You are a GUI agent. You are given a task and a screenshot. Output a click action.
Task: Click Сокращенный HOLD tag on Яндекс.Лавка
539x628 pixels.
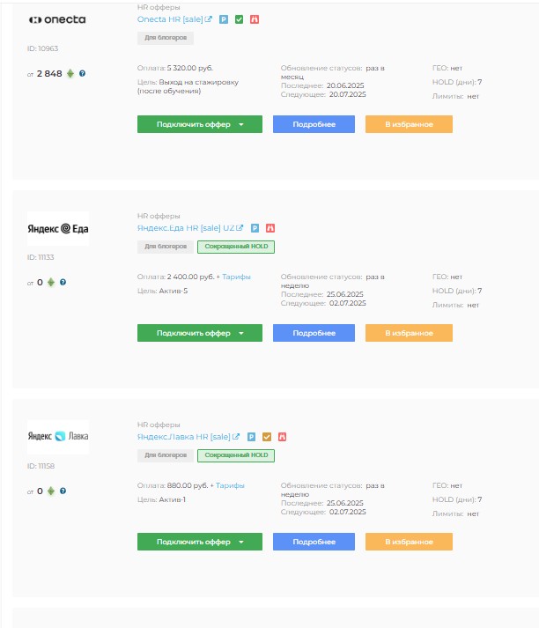click(236, 455)
